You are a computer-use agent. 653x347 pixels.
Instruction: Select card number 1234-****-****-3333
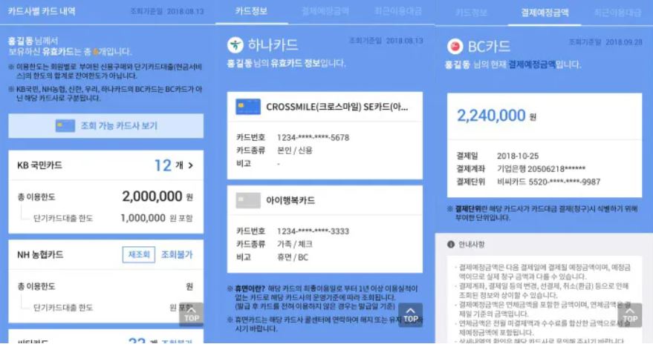[x=313, y=231]
